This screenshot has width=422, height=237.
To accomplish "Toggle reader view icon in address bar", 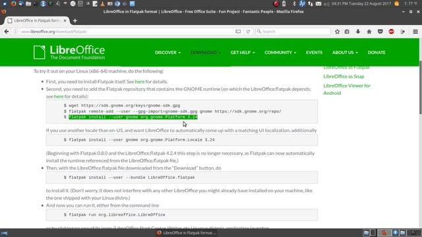I will coord(238,32).
